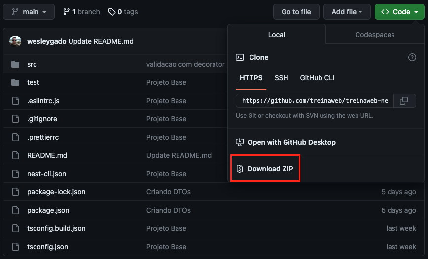Copy the HTTPS clone URL

404,101
